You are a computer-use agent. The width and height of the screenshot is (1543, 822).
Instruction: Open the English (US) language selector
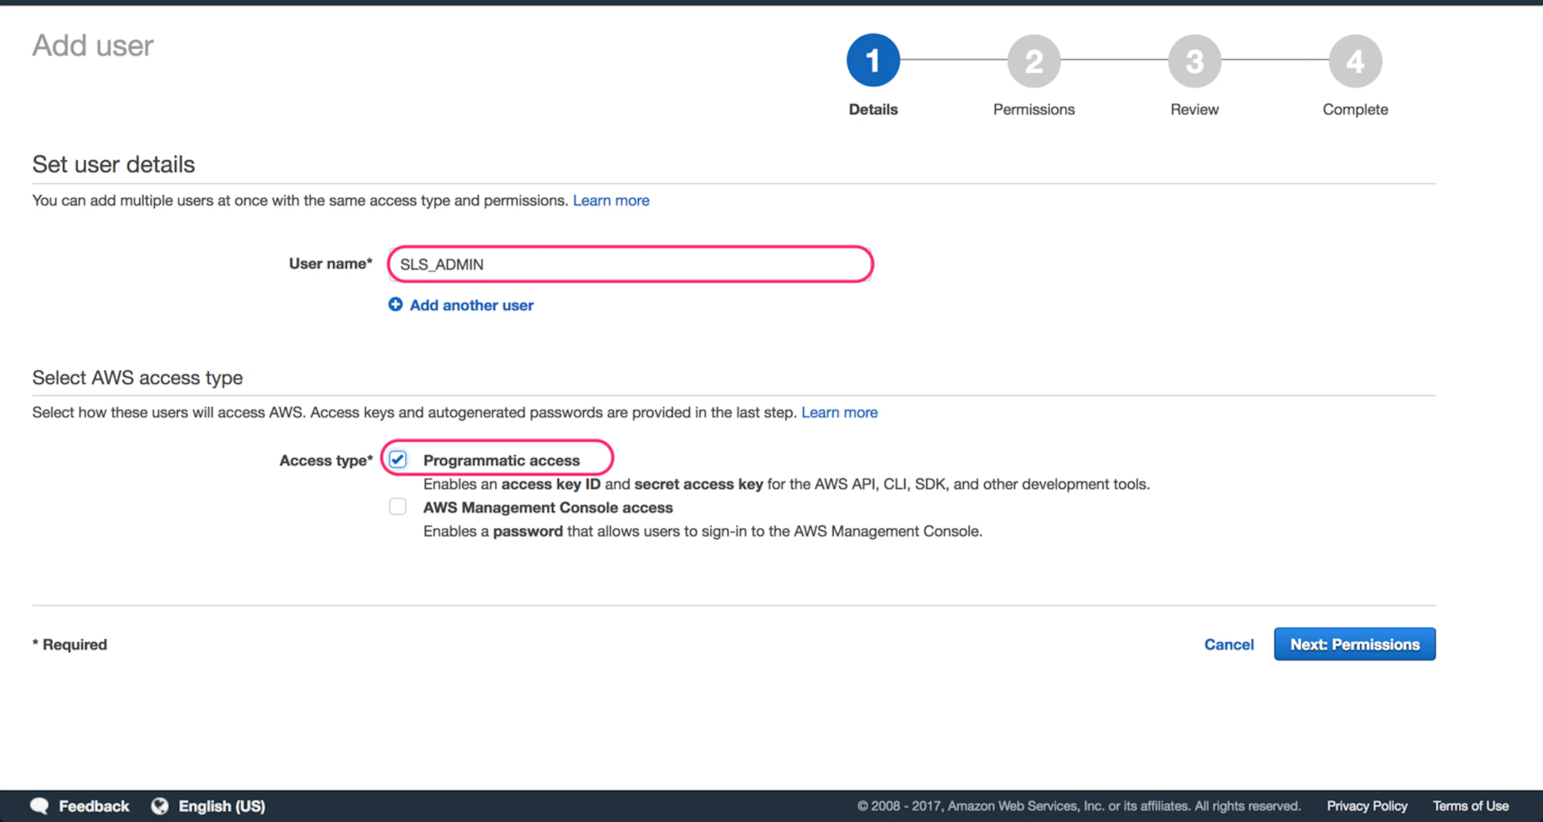pyautogui.click(x=222, y=806)
